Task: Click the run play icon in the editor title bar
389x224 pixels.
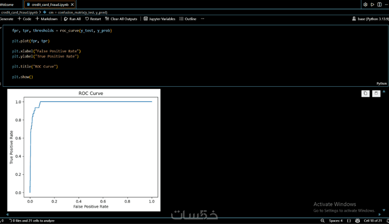Action: pos(372,4)
